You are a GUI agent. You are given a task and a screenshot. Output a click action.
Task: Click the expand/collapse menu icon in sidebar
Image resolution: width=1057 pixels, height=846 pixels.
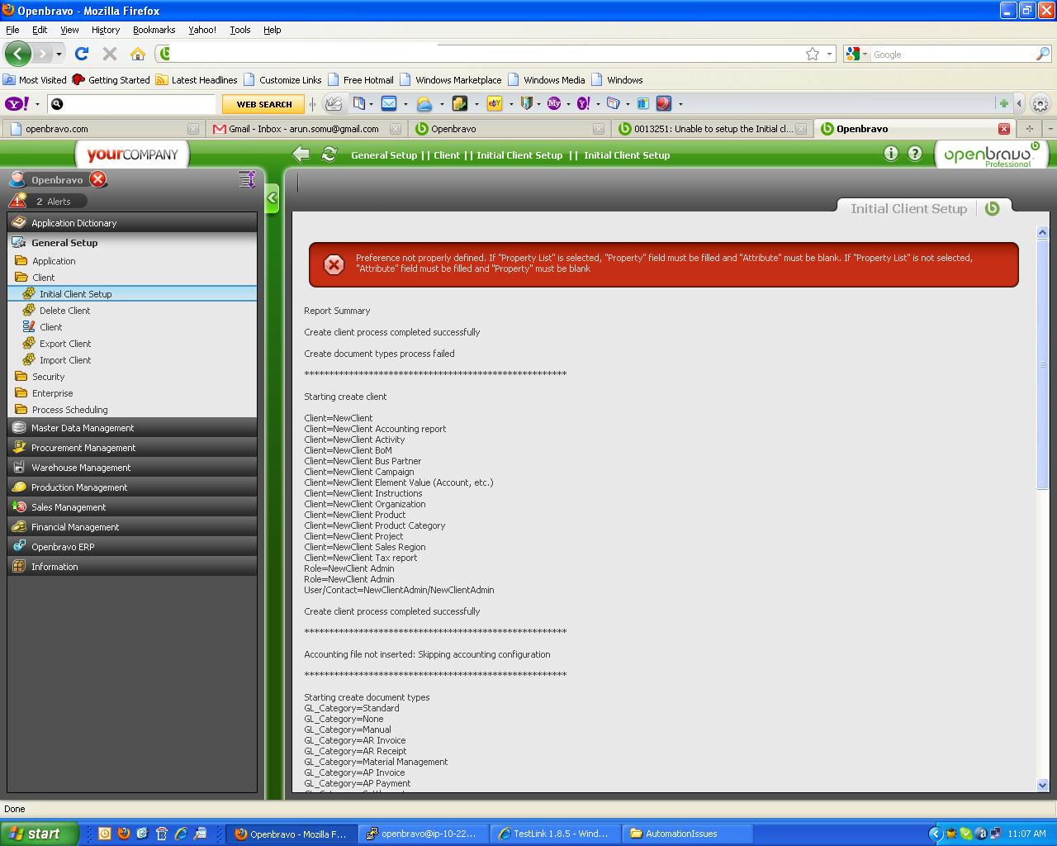point(246,179)
